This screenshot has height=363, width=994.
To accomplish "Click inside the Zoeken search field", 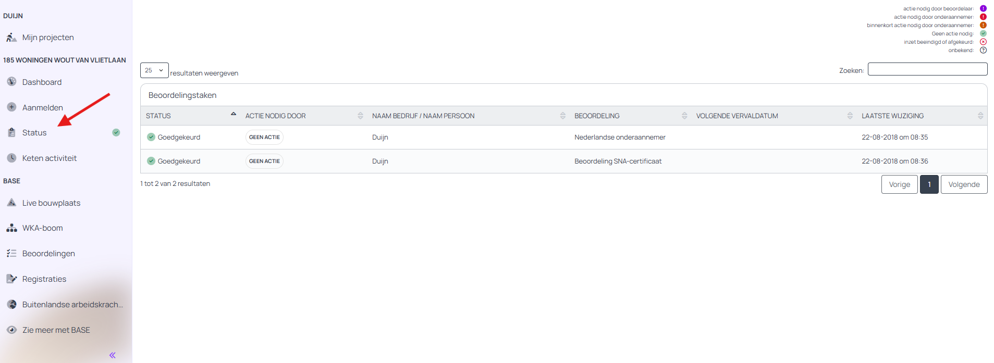I will 927,69.
